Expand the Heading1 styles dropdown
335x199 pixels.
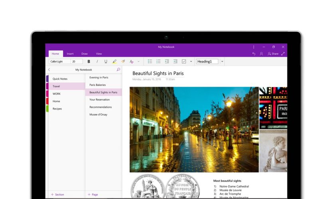(222, 62)
